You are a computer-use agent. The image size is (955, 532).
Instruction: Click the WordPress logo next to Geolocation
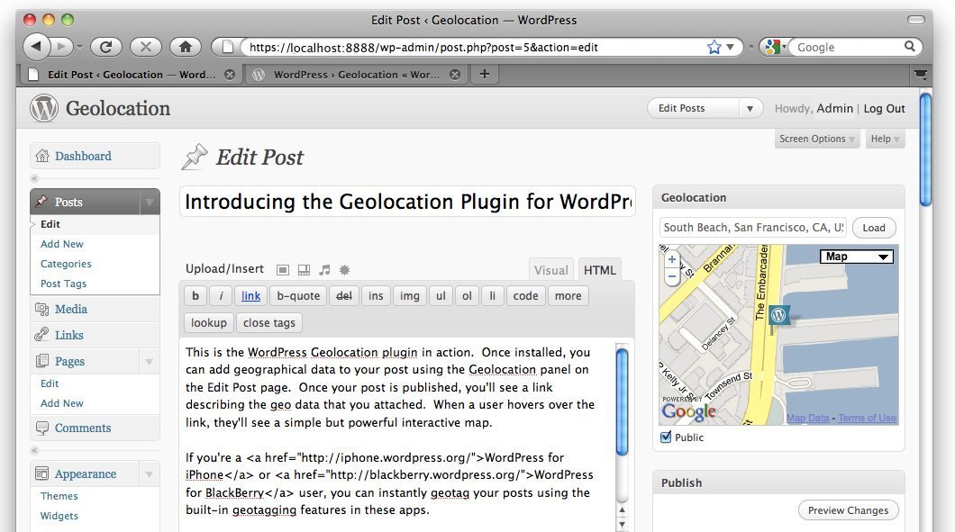pos(44,108)
